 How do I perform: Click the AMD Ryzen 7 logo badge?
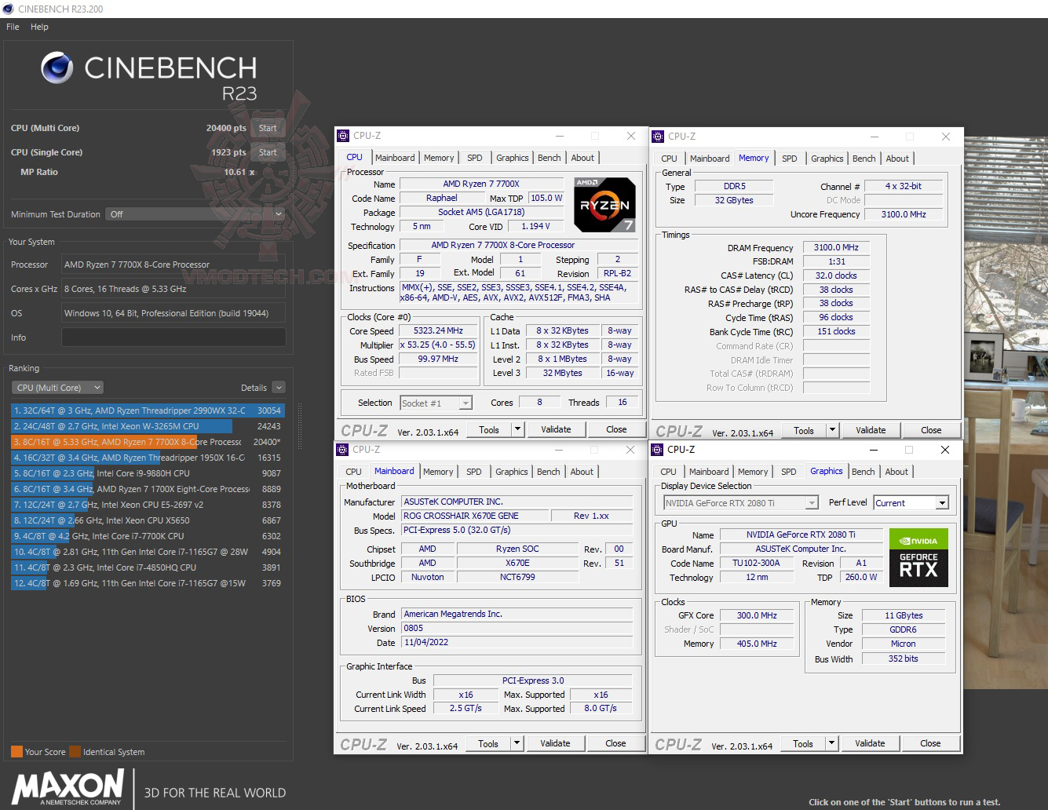click(603, 204)
